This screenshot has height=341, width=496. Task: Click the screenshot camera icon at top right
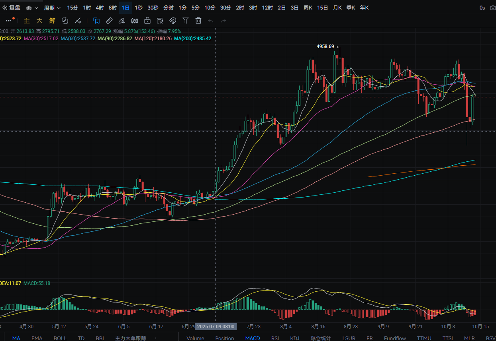click(x=493, y=8)
